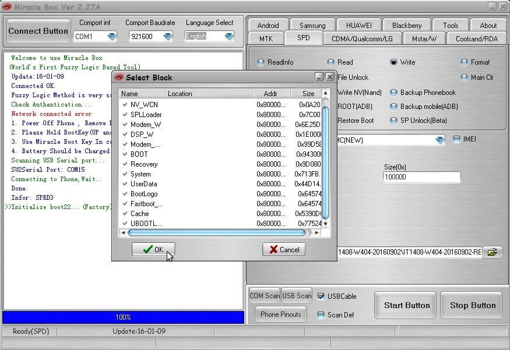Click the COM Scan button

click(265, 295)
